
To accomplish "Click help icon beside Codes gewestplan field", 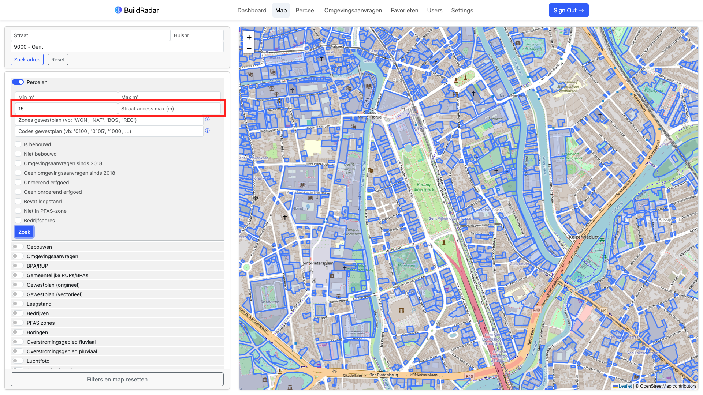I will point(207,131).
